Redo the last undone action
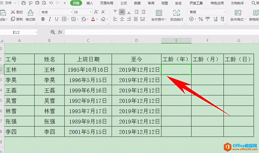Image resolution: width=259 pixels, height=153 pixels. tap(58, 3)
